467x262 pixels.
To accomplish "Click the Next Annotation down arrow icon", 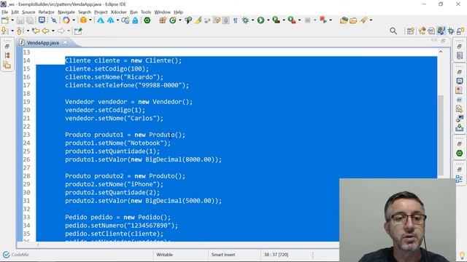I will tap(4, 31).
